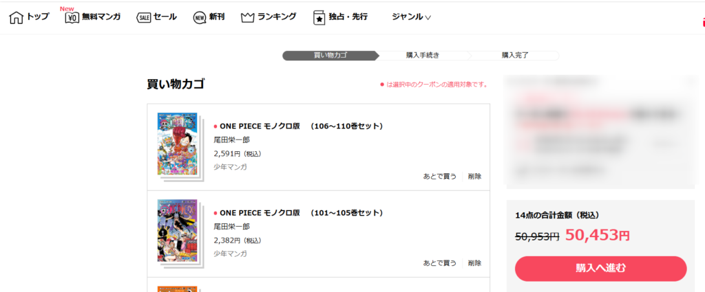Click 少年マンガ under the 101〜105巻 set
The image size is (705, 292).
[x=230, y=254]
